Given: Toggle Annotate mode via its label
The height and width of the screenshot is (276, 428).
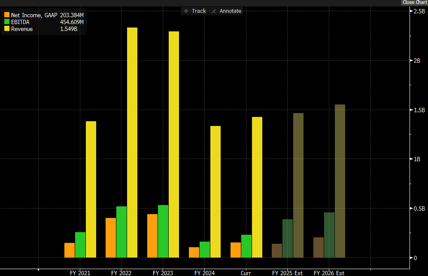Looking at the screenshot, I should point(231,11).
